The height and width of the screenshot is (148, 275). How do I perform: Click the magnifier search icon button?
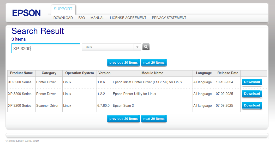(x=146, y=47)
